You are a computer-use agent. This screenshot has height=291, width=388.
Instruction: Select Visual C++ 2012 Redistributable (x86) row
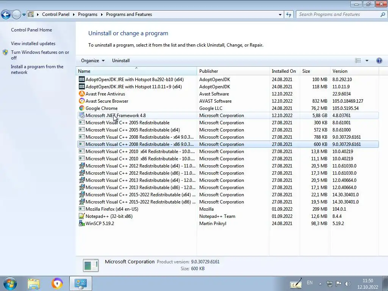point(228,173)
